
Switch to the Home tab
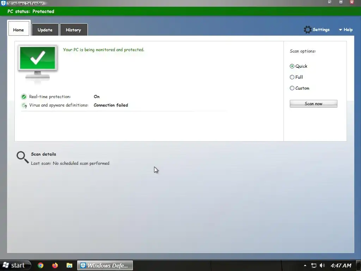point(19,28)
